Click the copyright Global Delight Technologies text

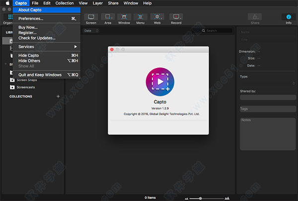[161, 114]
